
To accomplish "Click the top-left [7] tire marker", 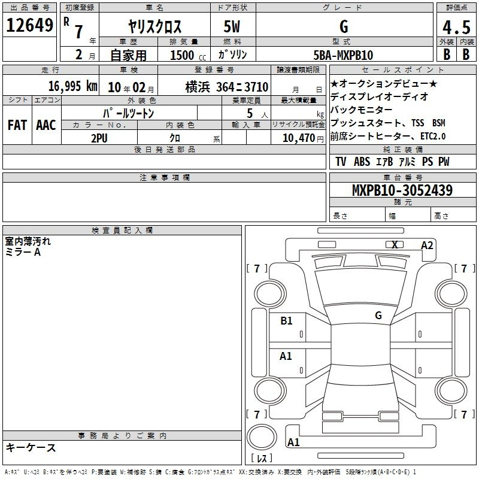I will tap(257, 269).
